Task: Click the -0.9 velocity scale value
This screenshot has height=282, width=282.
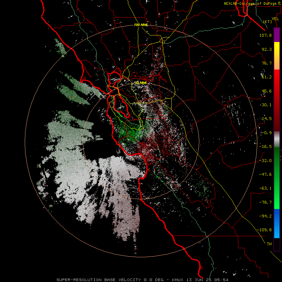Action: coord(266,133)
